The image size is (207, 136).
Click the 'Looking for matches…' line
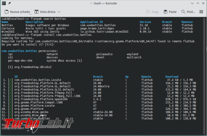(18, 38)
